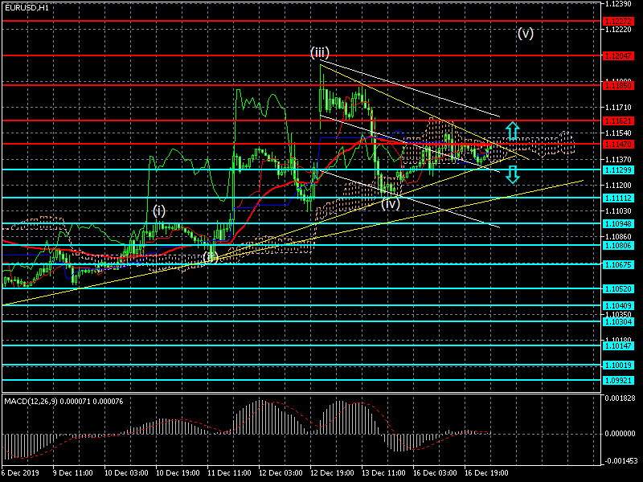
Task: Select the cyan up arrow chart object
Action: coord(512,131)
